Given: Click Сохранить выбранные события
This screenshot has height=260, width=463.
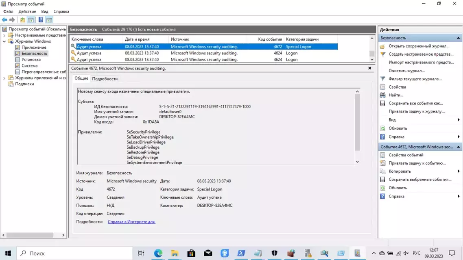Looking at the screenshot, I should point(419,179).
